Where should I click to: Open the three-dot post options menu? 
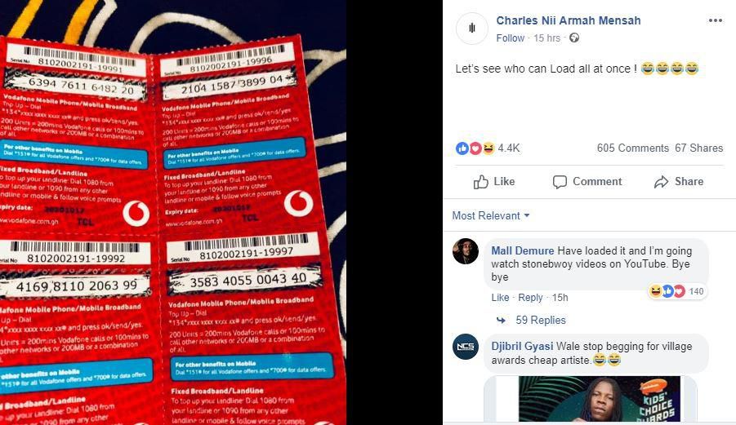click(716, 20)
